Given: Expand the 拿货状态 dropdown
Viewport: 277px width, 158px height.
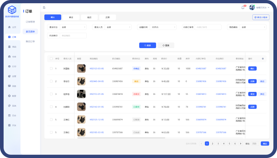Looking at the screenshot, I should pos(73,27).
